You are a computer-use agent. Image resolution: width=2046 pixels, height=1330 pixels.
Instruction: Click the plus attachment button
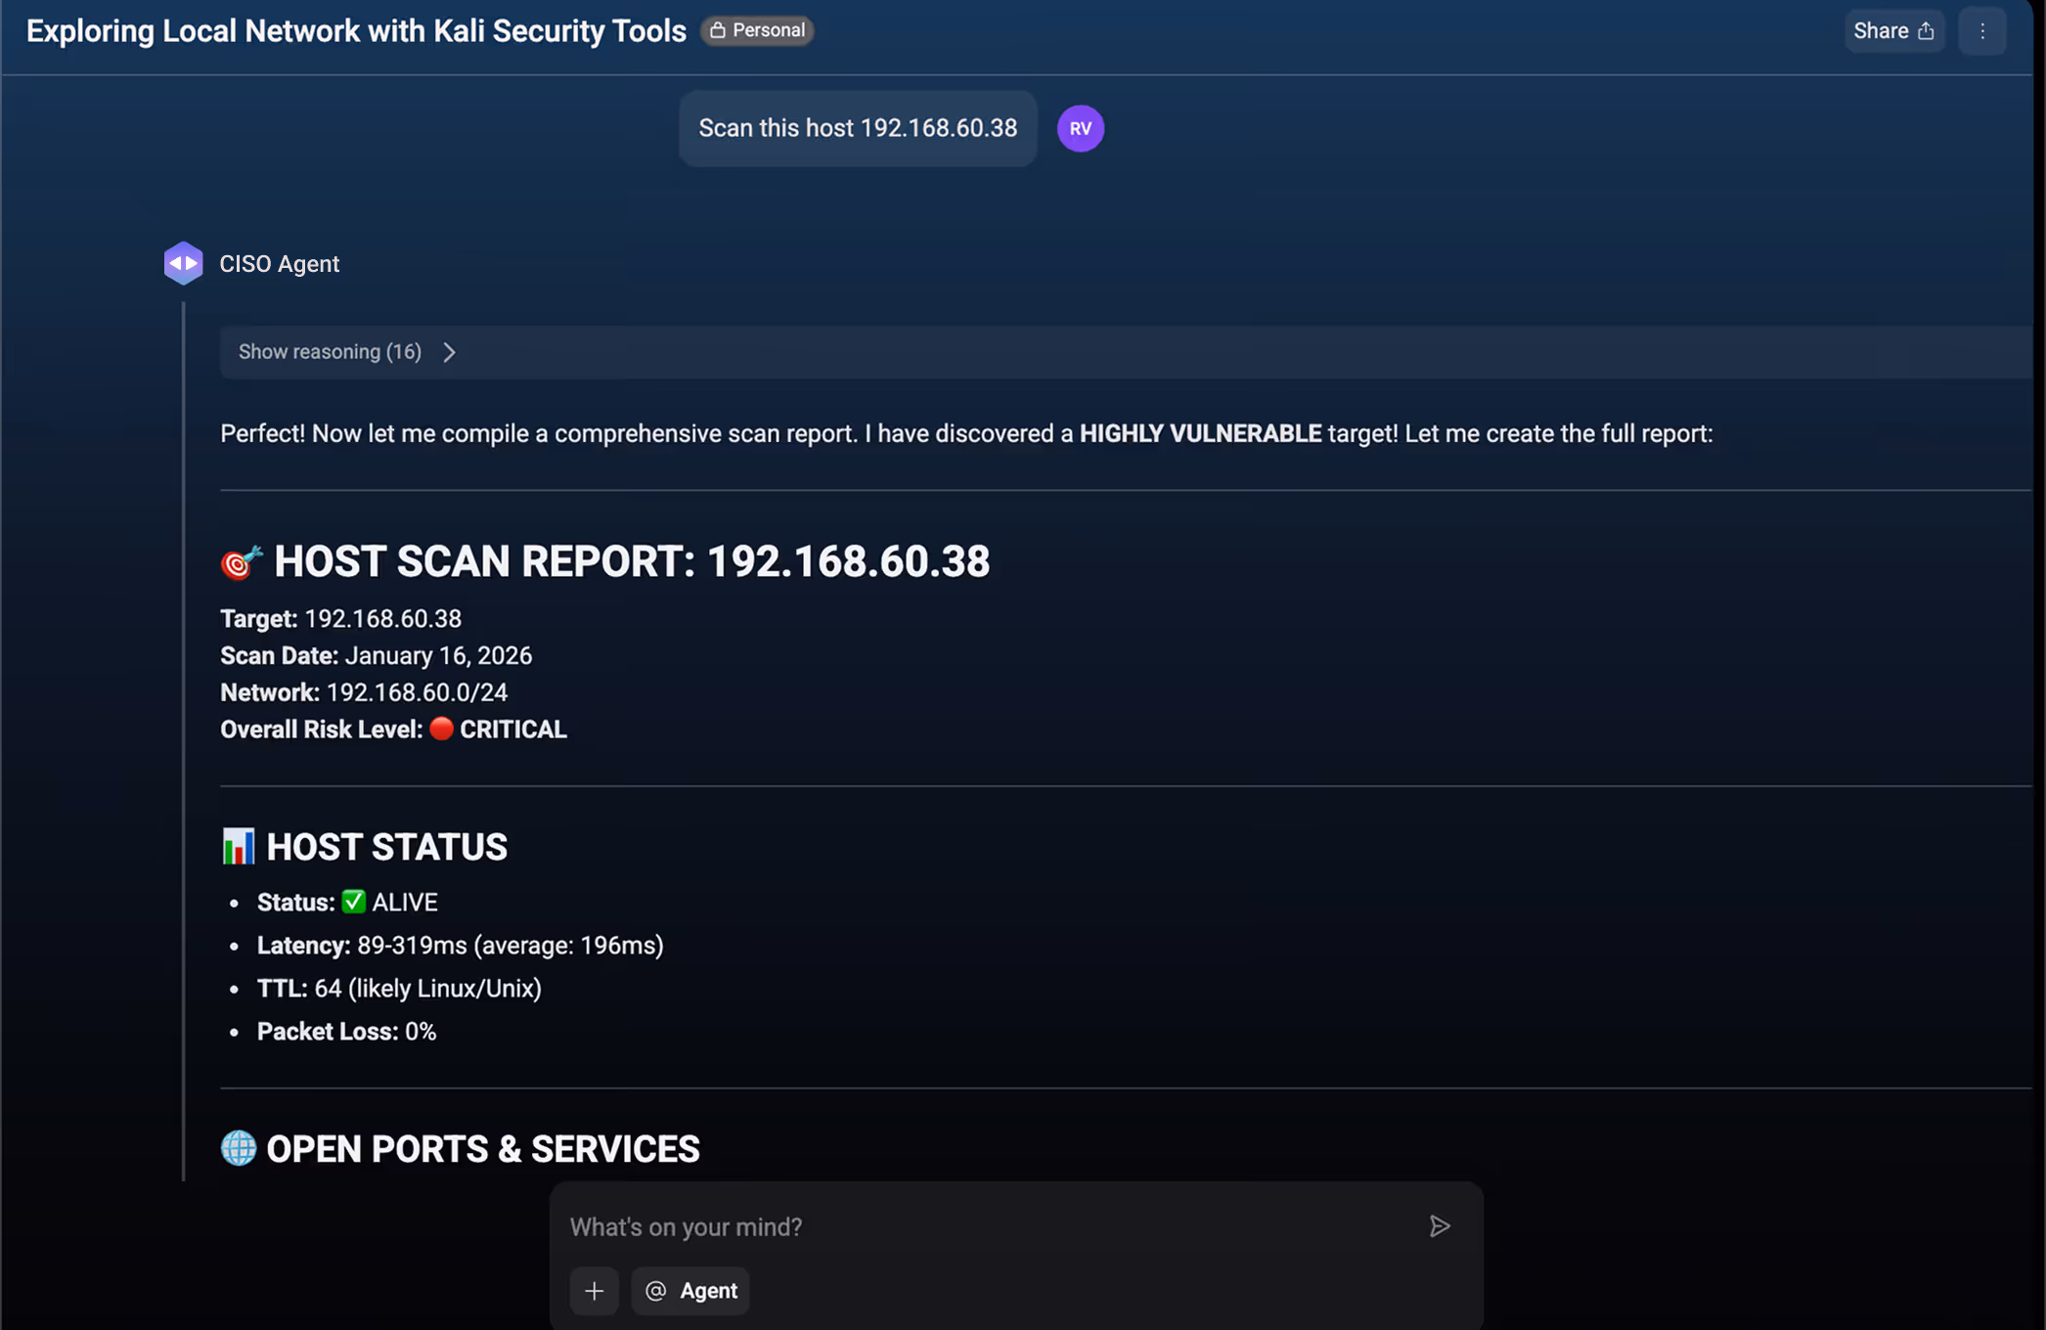tap(594, 1291)
